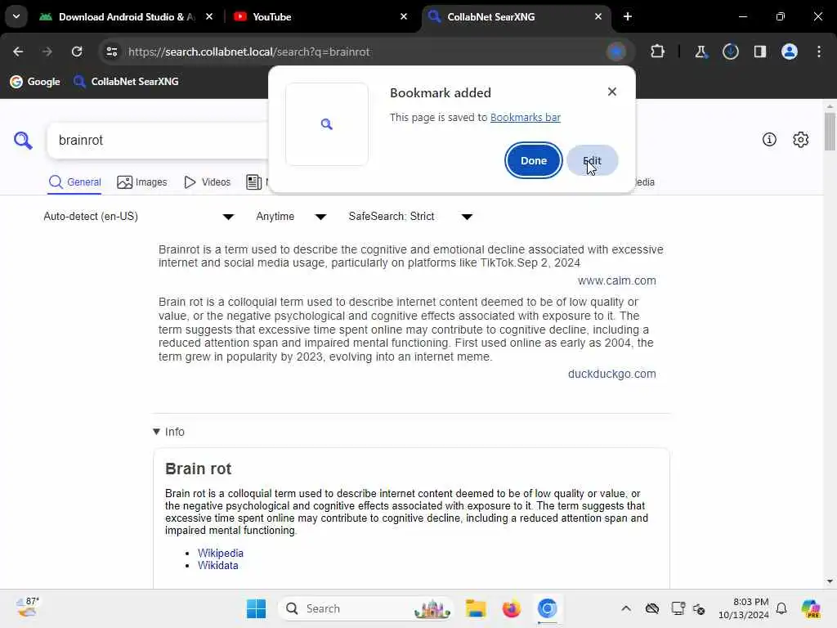This screenshot has height=628, width=837.
Task: Click Chromium icon in taskbar
Action: 547,608
